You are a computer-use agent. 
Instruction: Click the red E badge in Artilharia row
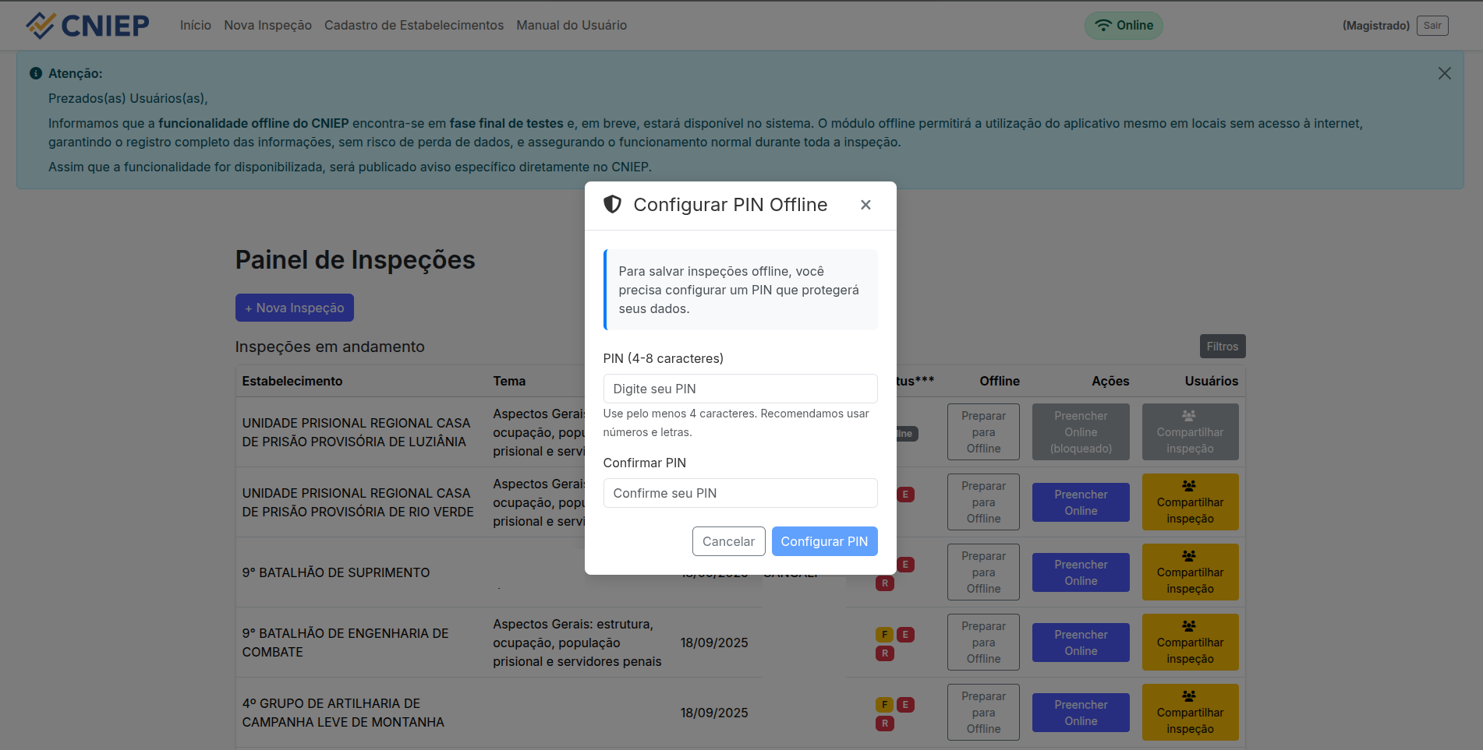[905, 705]
